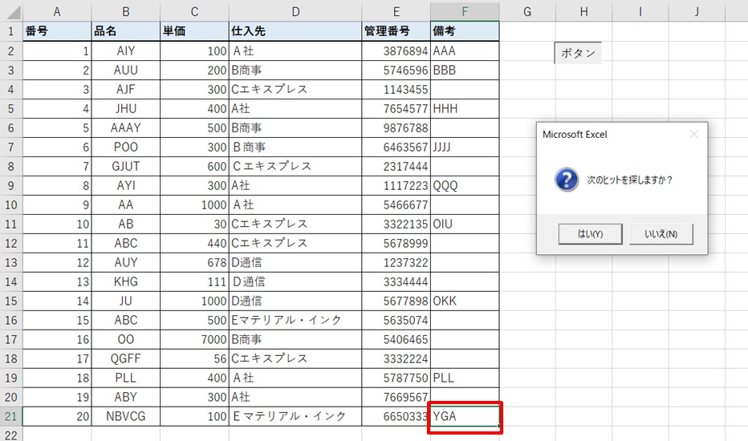Viewport: 748px width, 441px height.
Task: Select column D header
Action: [x=295, y=11]
